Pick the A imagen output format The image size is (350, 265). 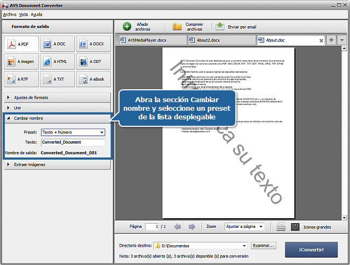(x=21, y=61)
